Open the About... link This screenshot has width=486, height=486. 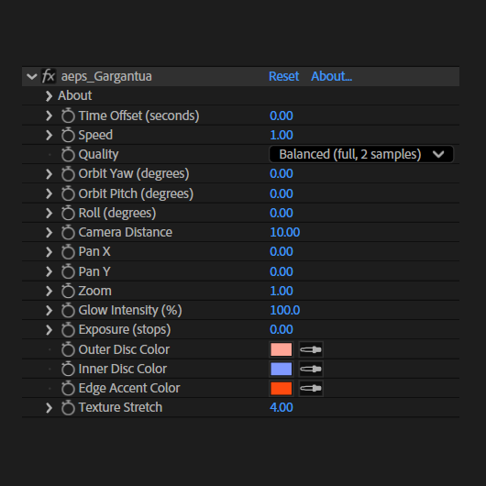331,76
